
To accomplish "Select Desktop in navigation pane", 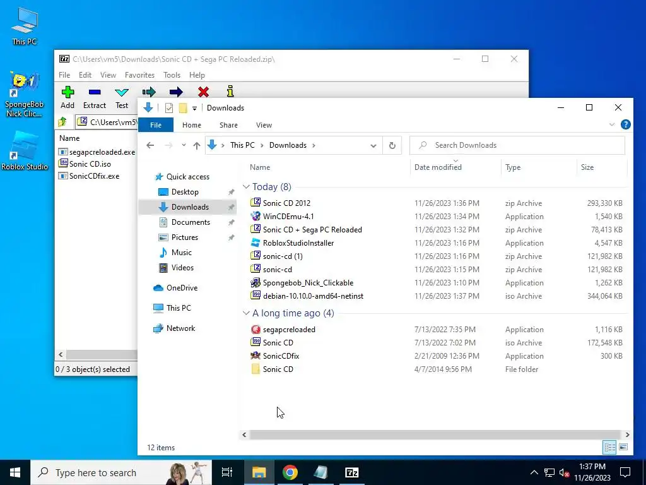I will [185, 192].
